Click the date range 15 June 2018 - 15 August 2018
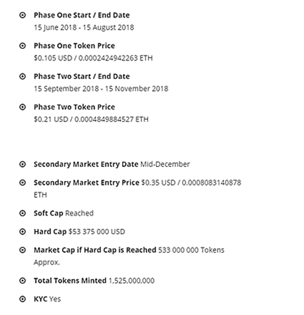The width and height of the screenshot is (304, 315). (84, 27)
